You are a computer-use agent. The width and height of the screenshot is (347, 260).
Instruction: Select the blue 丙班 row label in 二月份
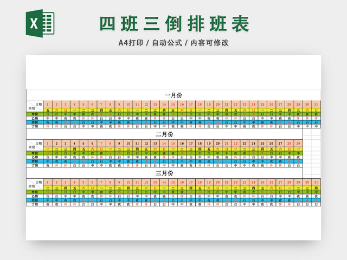35,161
